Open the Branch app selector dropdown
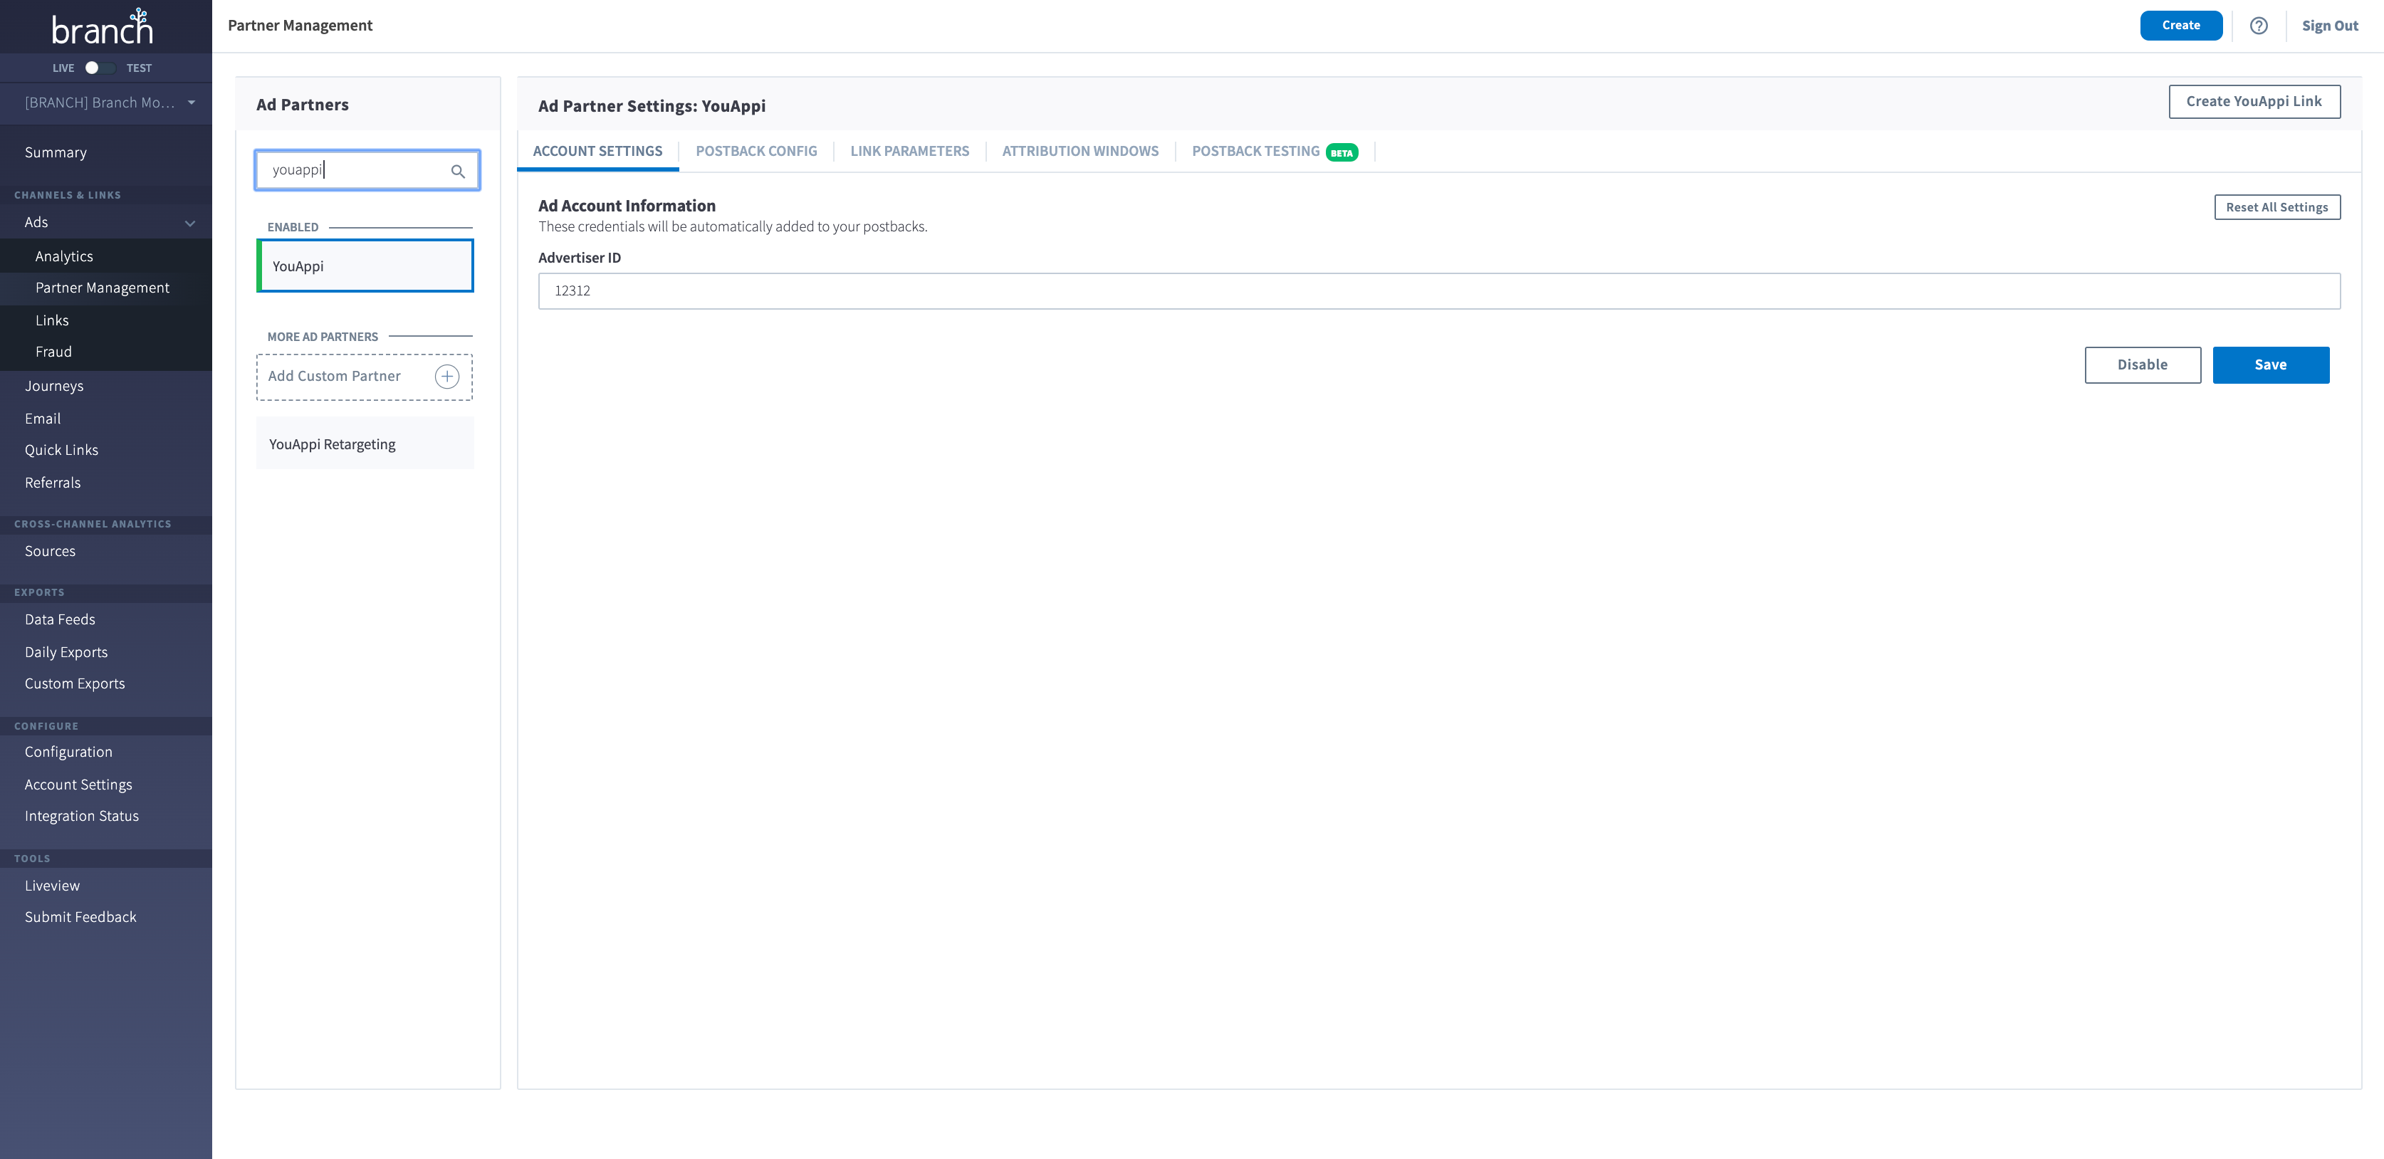 tap(109, 103)
